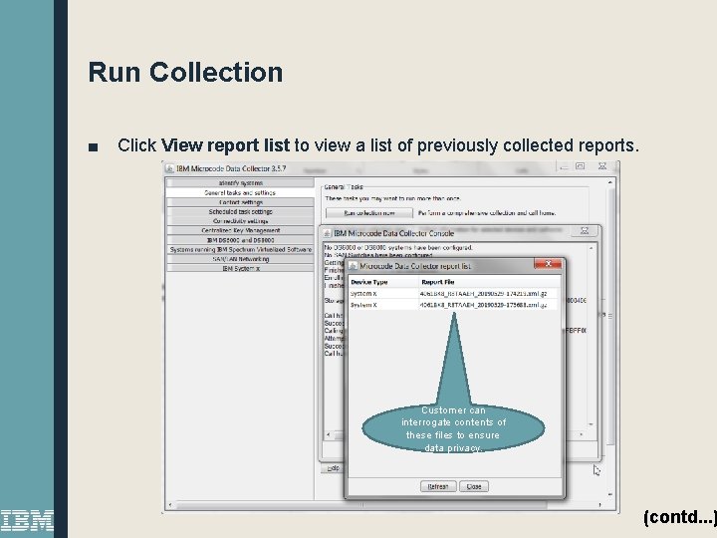This screenshot has width=717, height=538.
Task: Click the Close button in report list
Action: pos(474,486)
